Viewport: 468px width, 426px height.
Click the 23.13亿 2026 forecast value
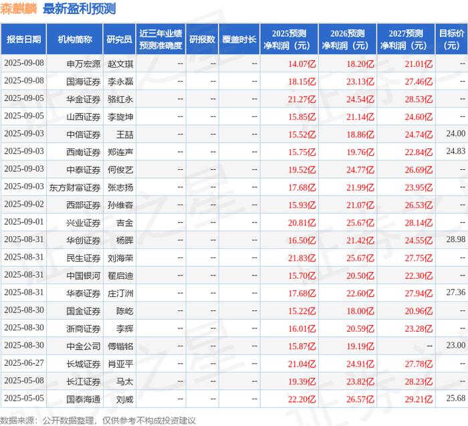pos(360,82)
